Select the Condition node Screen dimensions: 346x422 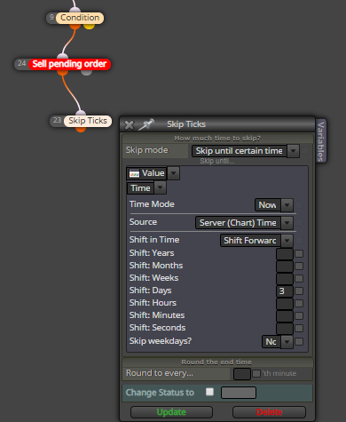coord(80,18)
